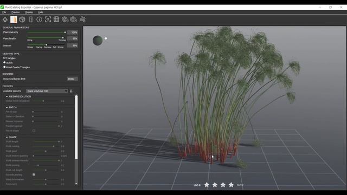This screenshot has width=347, height=195.
Task: Click the second gears toolbar icon
Action: pyautogui.click(x=74, y=19)
